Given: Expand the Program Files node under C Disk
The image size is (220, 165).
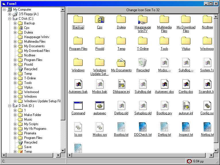Looking at the screenshot, I should tap(15, 60).
